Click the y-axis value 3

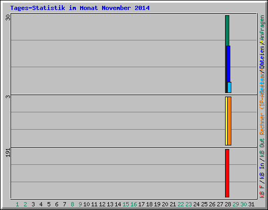coord(8,97)
